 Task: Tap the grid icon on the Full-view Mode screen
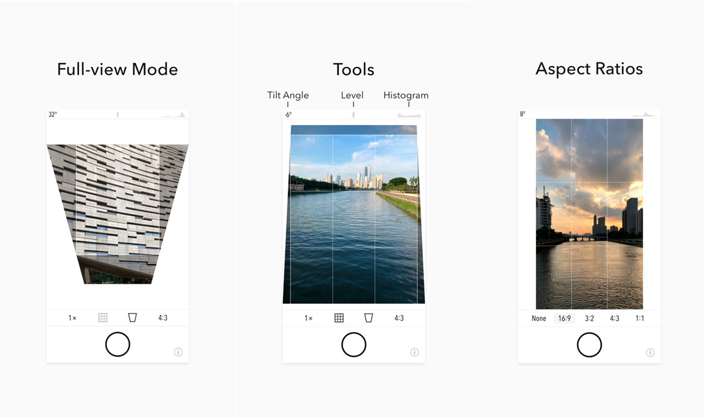tap(103, 317)
